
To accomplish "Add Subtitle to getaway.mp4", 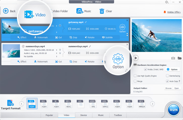I will (x=107, y=37).
